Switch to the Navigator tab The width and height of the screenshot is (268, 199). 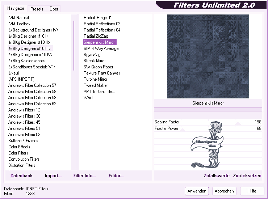tap(16, 8)
